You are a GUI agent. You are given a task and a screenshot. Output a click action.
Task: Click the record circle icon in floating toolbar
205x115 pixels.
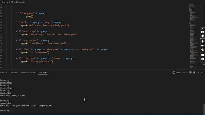click(203, 36)
